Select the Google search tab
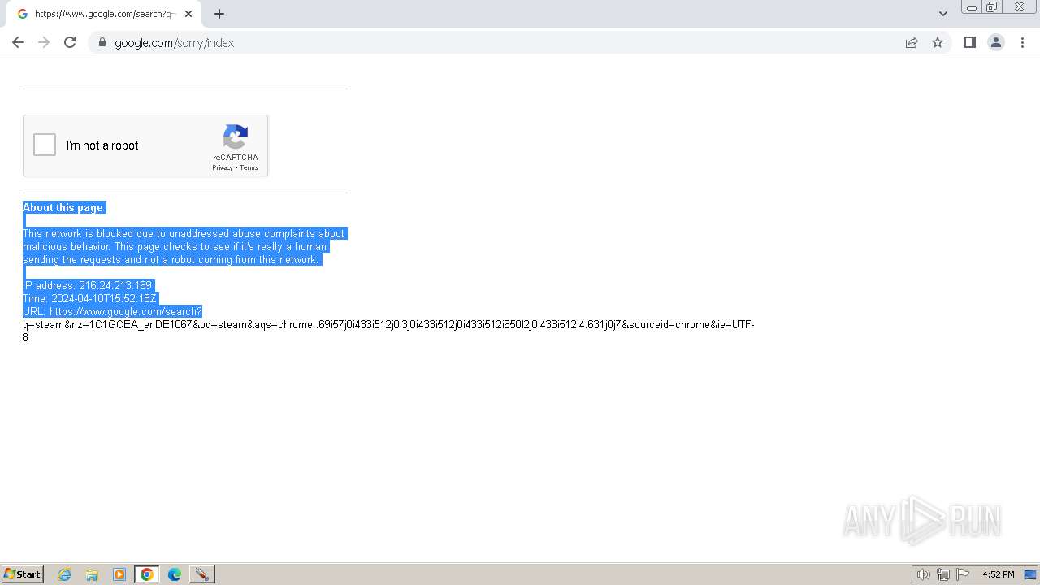This screenshot has width=1040, height=585. click(x=104, y=14)
